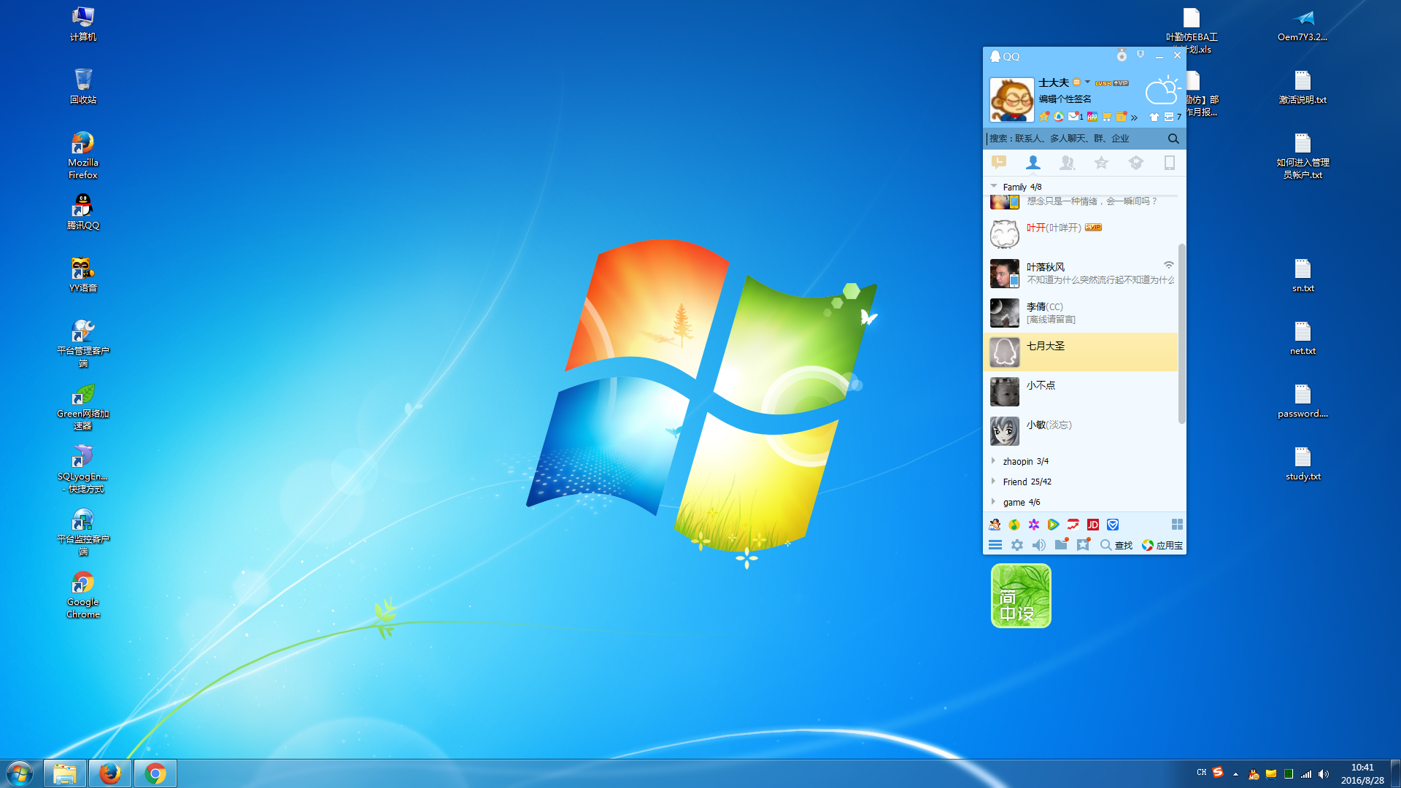Open Firefox from the taskbar
Image resolution: width=1401 pixels, height=788 pixels.
110,773
